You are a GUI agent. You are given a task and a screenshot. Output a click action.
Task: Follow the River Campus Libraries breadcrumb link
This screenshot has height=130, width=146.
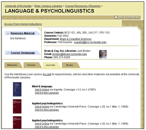coord(48,6)
